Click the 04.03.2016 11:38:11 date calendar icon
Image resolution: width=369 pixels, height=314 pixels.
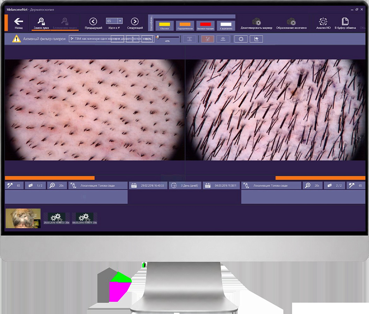(208, 186)
